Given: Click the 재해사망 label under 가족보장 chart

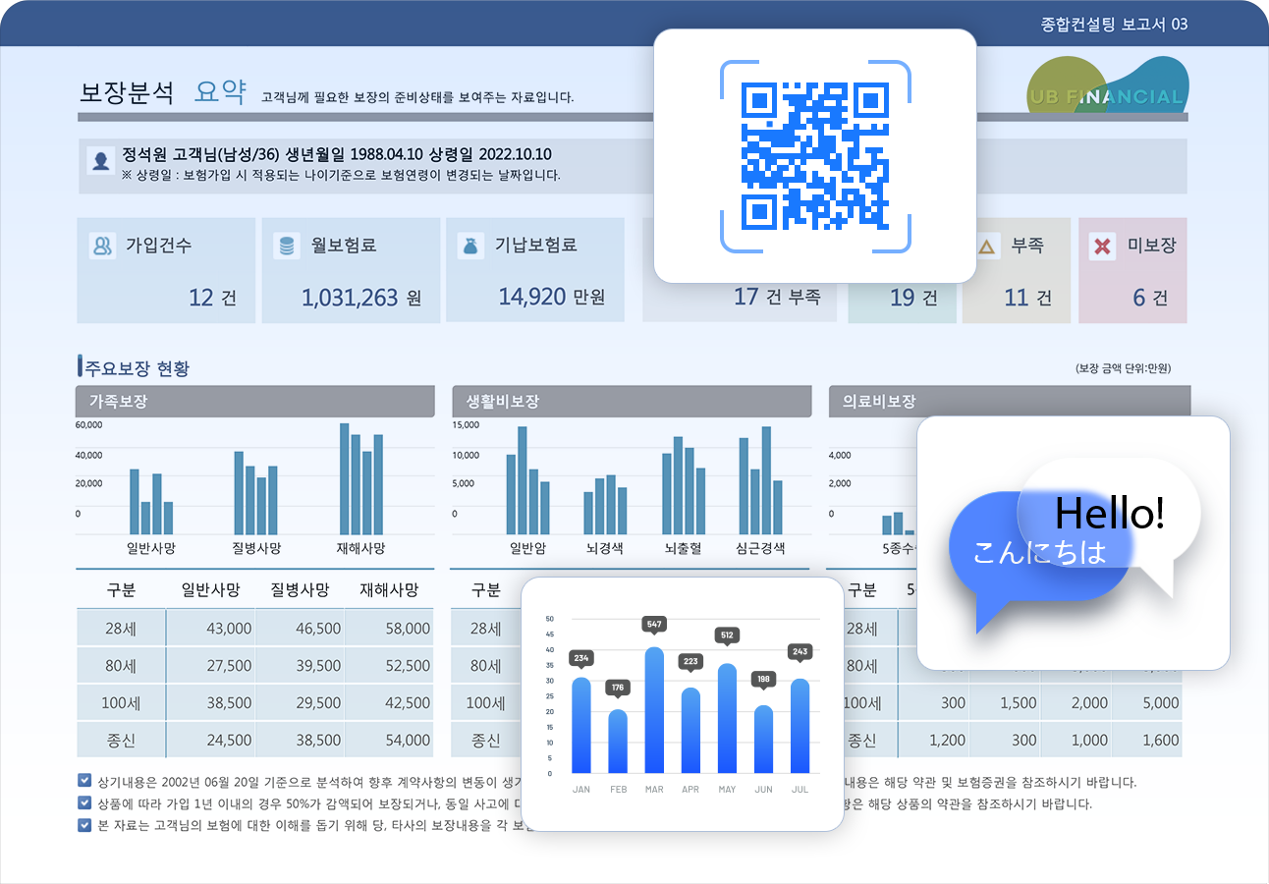Looking at the screenshot, I should click(x=359, y=548).
